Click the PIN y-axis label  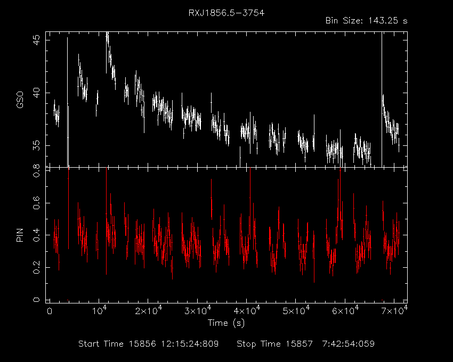pos(20,235)
